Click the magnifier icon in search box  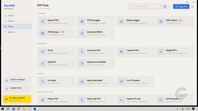click(x=132, y=6)
